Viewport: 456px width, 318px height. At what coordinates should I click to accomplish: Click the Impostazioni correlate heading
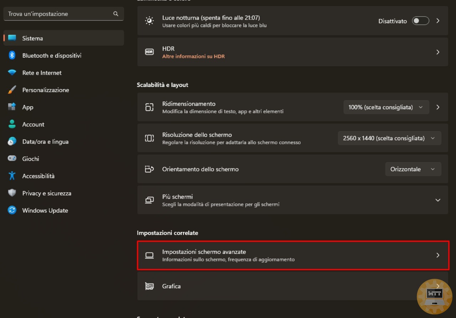[167, 233]
